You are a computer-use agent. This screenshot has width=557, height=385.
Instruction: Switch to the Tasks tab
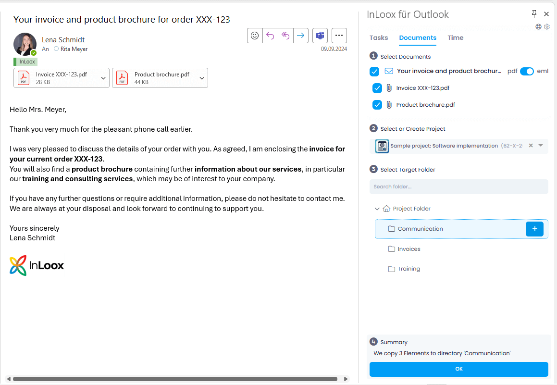point(379,37)
